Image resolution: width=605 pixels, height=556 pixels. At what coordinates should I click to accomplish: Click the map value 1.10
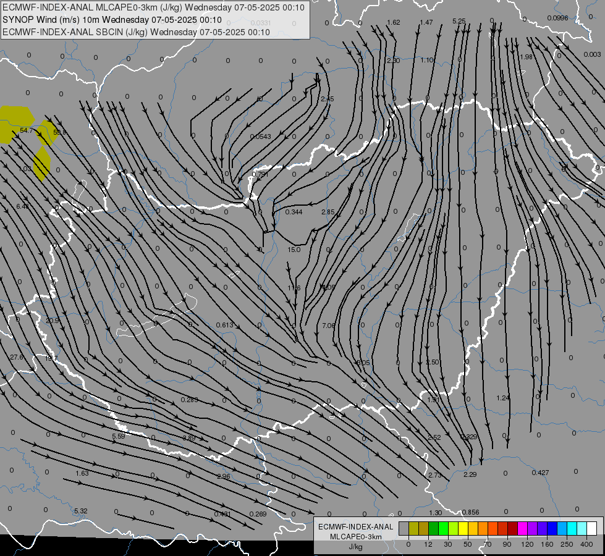pyautogui.click(x=427, y=60)
